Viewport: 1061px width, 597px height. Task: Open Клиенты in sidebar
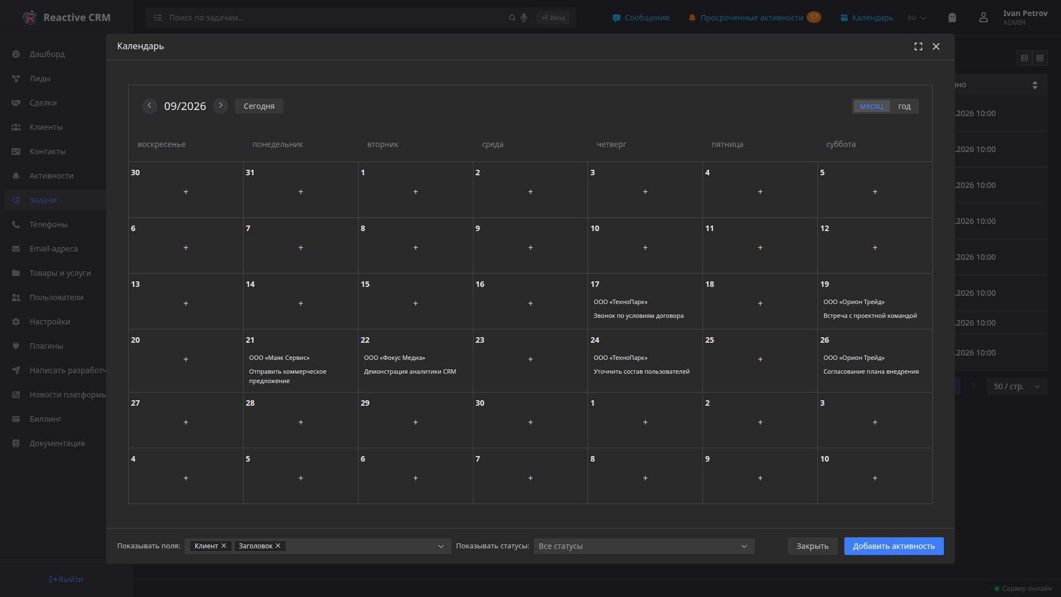(46, 127)
